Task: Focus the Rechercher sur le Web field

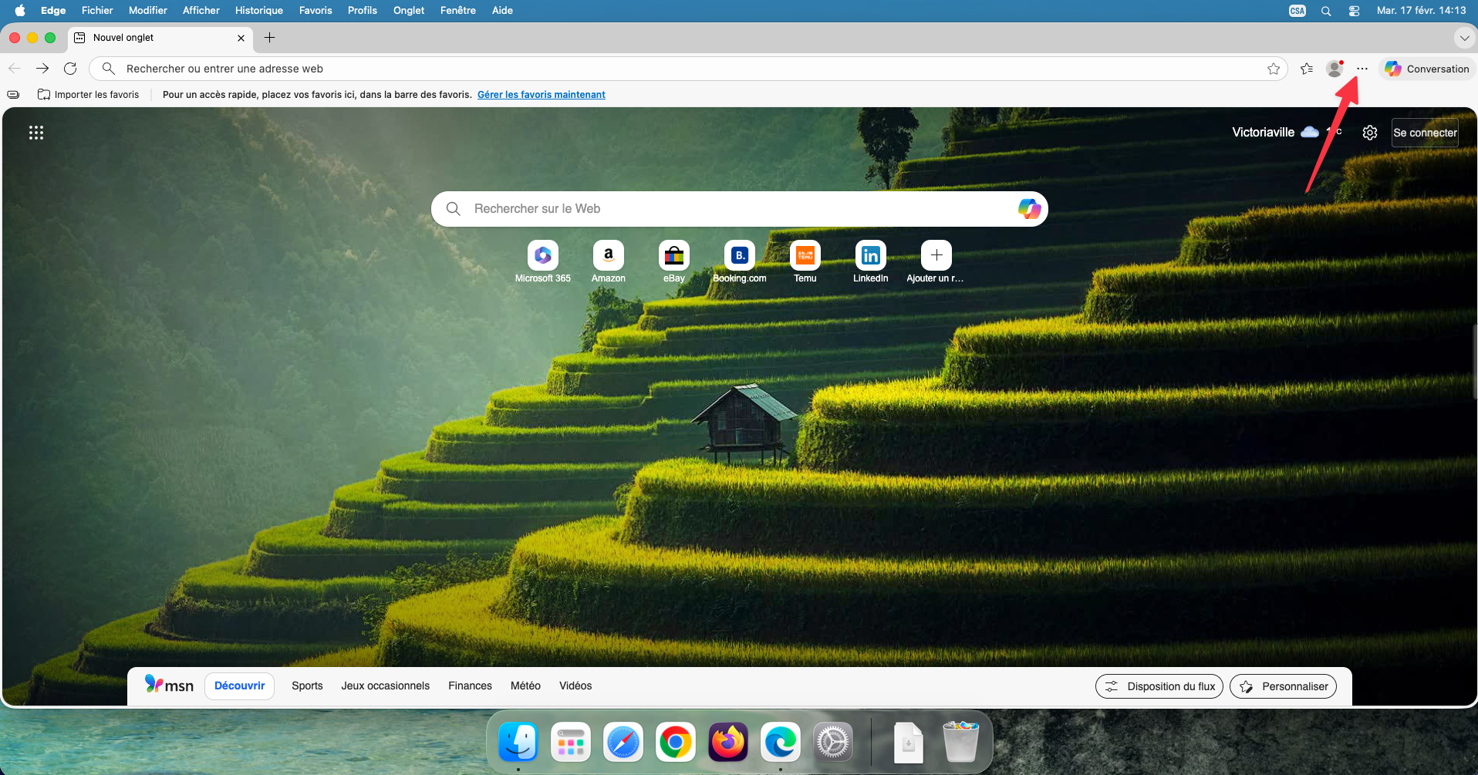Action: (x=739, y=208)
